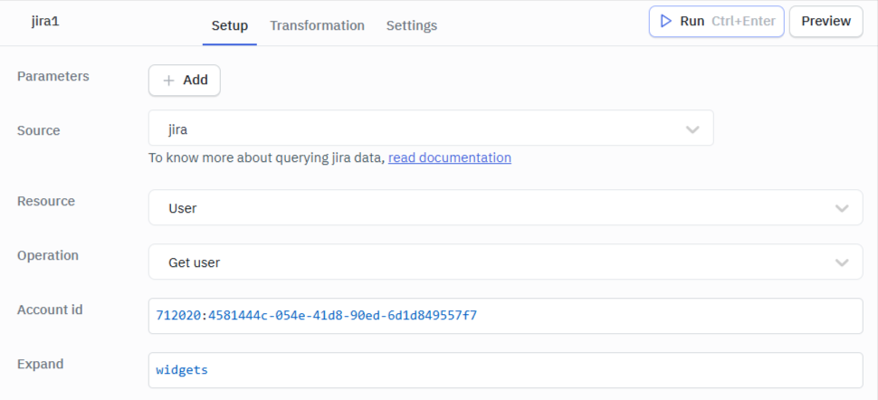Click the Expand field label

coord(41,364)
